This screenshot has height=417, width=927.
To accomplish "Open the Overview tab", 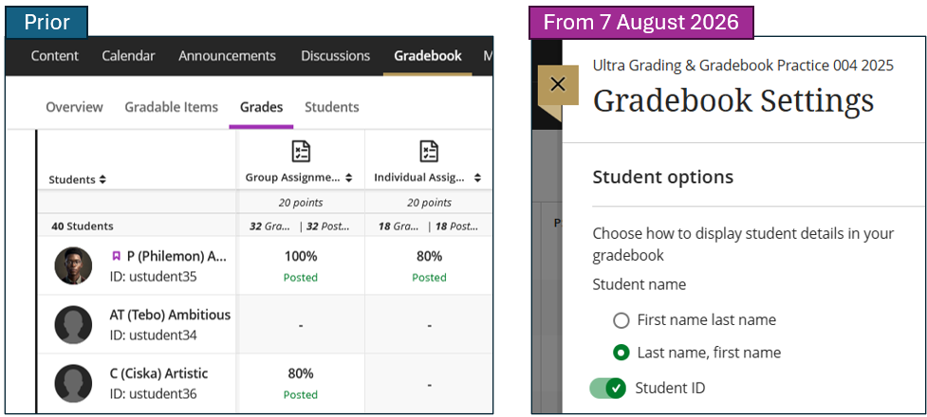I will coord(75,107).
